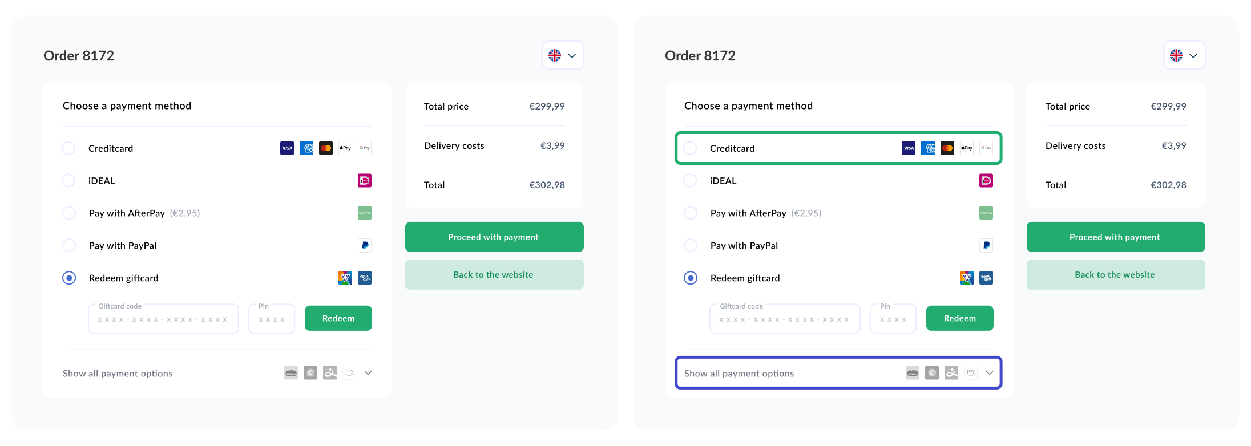
Task: Expand the blue-outlined Show all payment options row
Action: 838,373
